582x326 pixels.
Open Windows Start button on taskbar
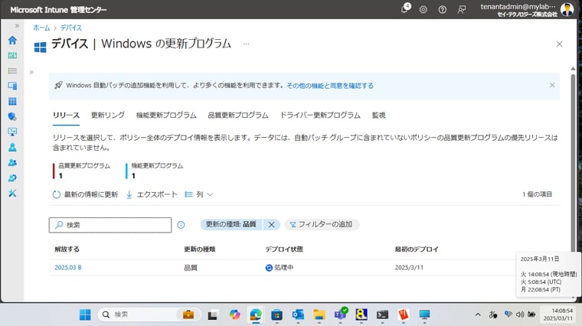point(85,315)
